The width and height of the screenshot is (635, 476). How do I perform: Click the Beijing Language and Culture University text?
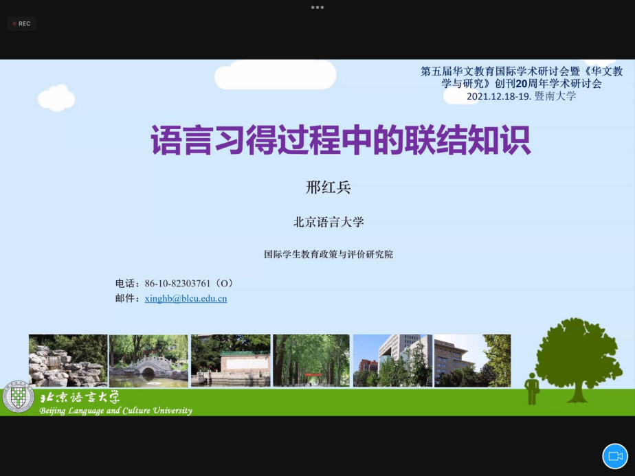coord(115,411)
